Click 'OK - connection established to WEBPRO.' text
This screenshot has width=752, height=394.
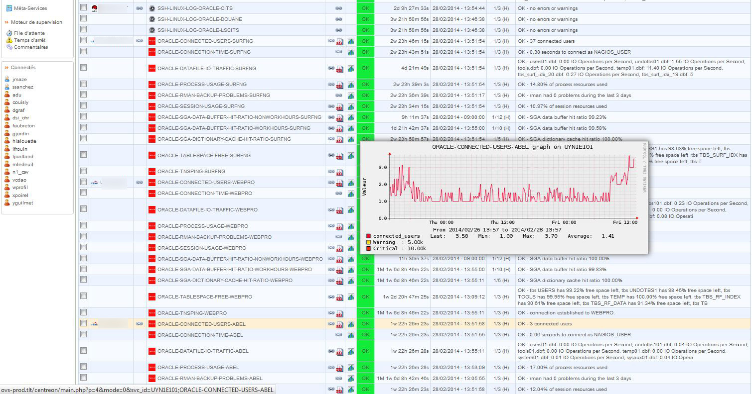click(x=566, y=313)
